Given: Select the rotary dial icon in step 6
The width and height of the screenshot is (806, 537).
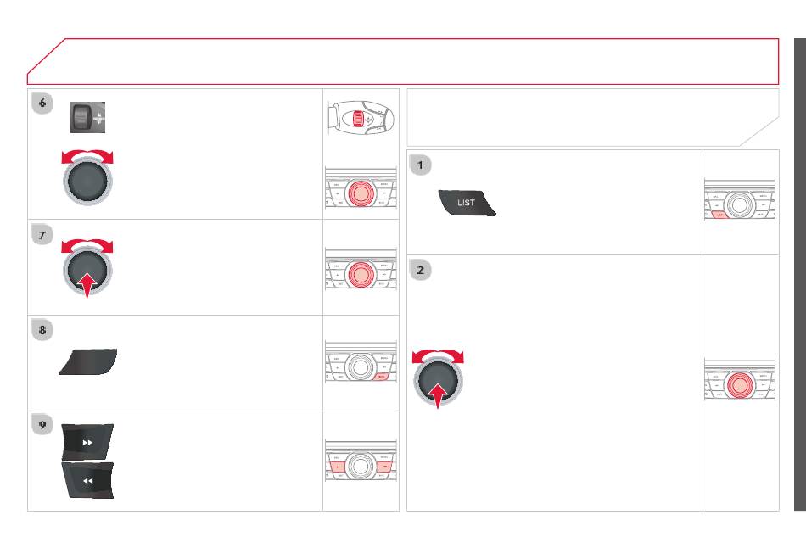Looking at the screenshot, I should click(87, 177).
